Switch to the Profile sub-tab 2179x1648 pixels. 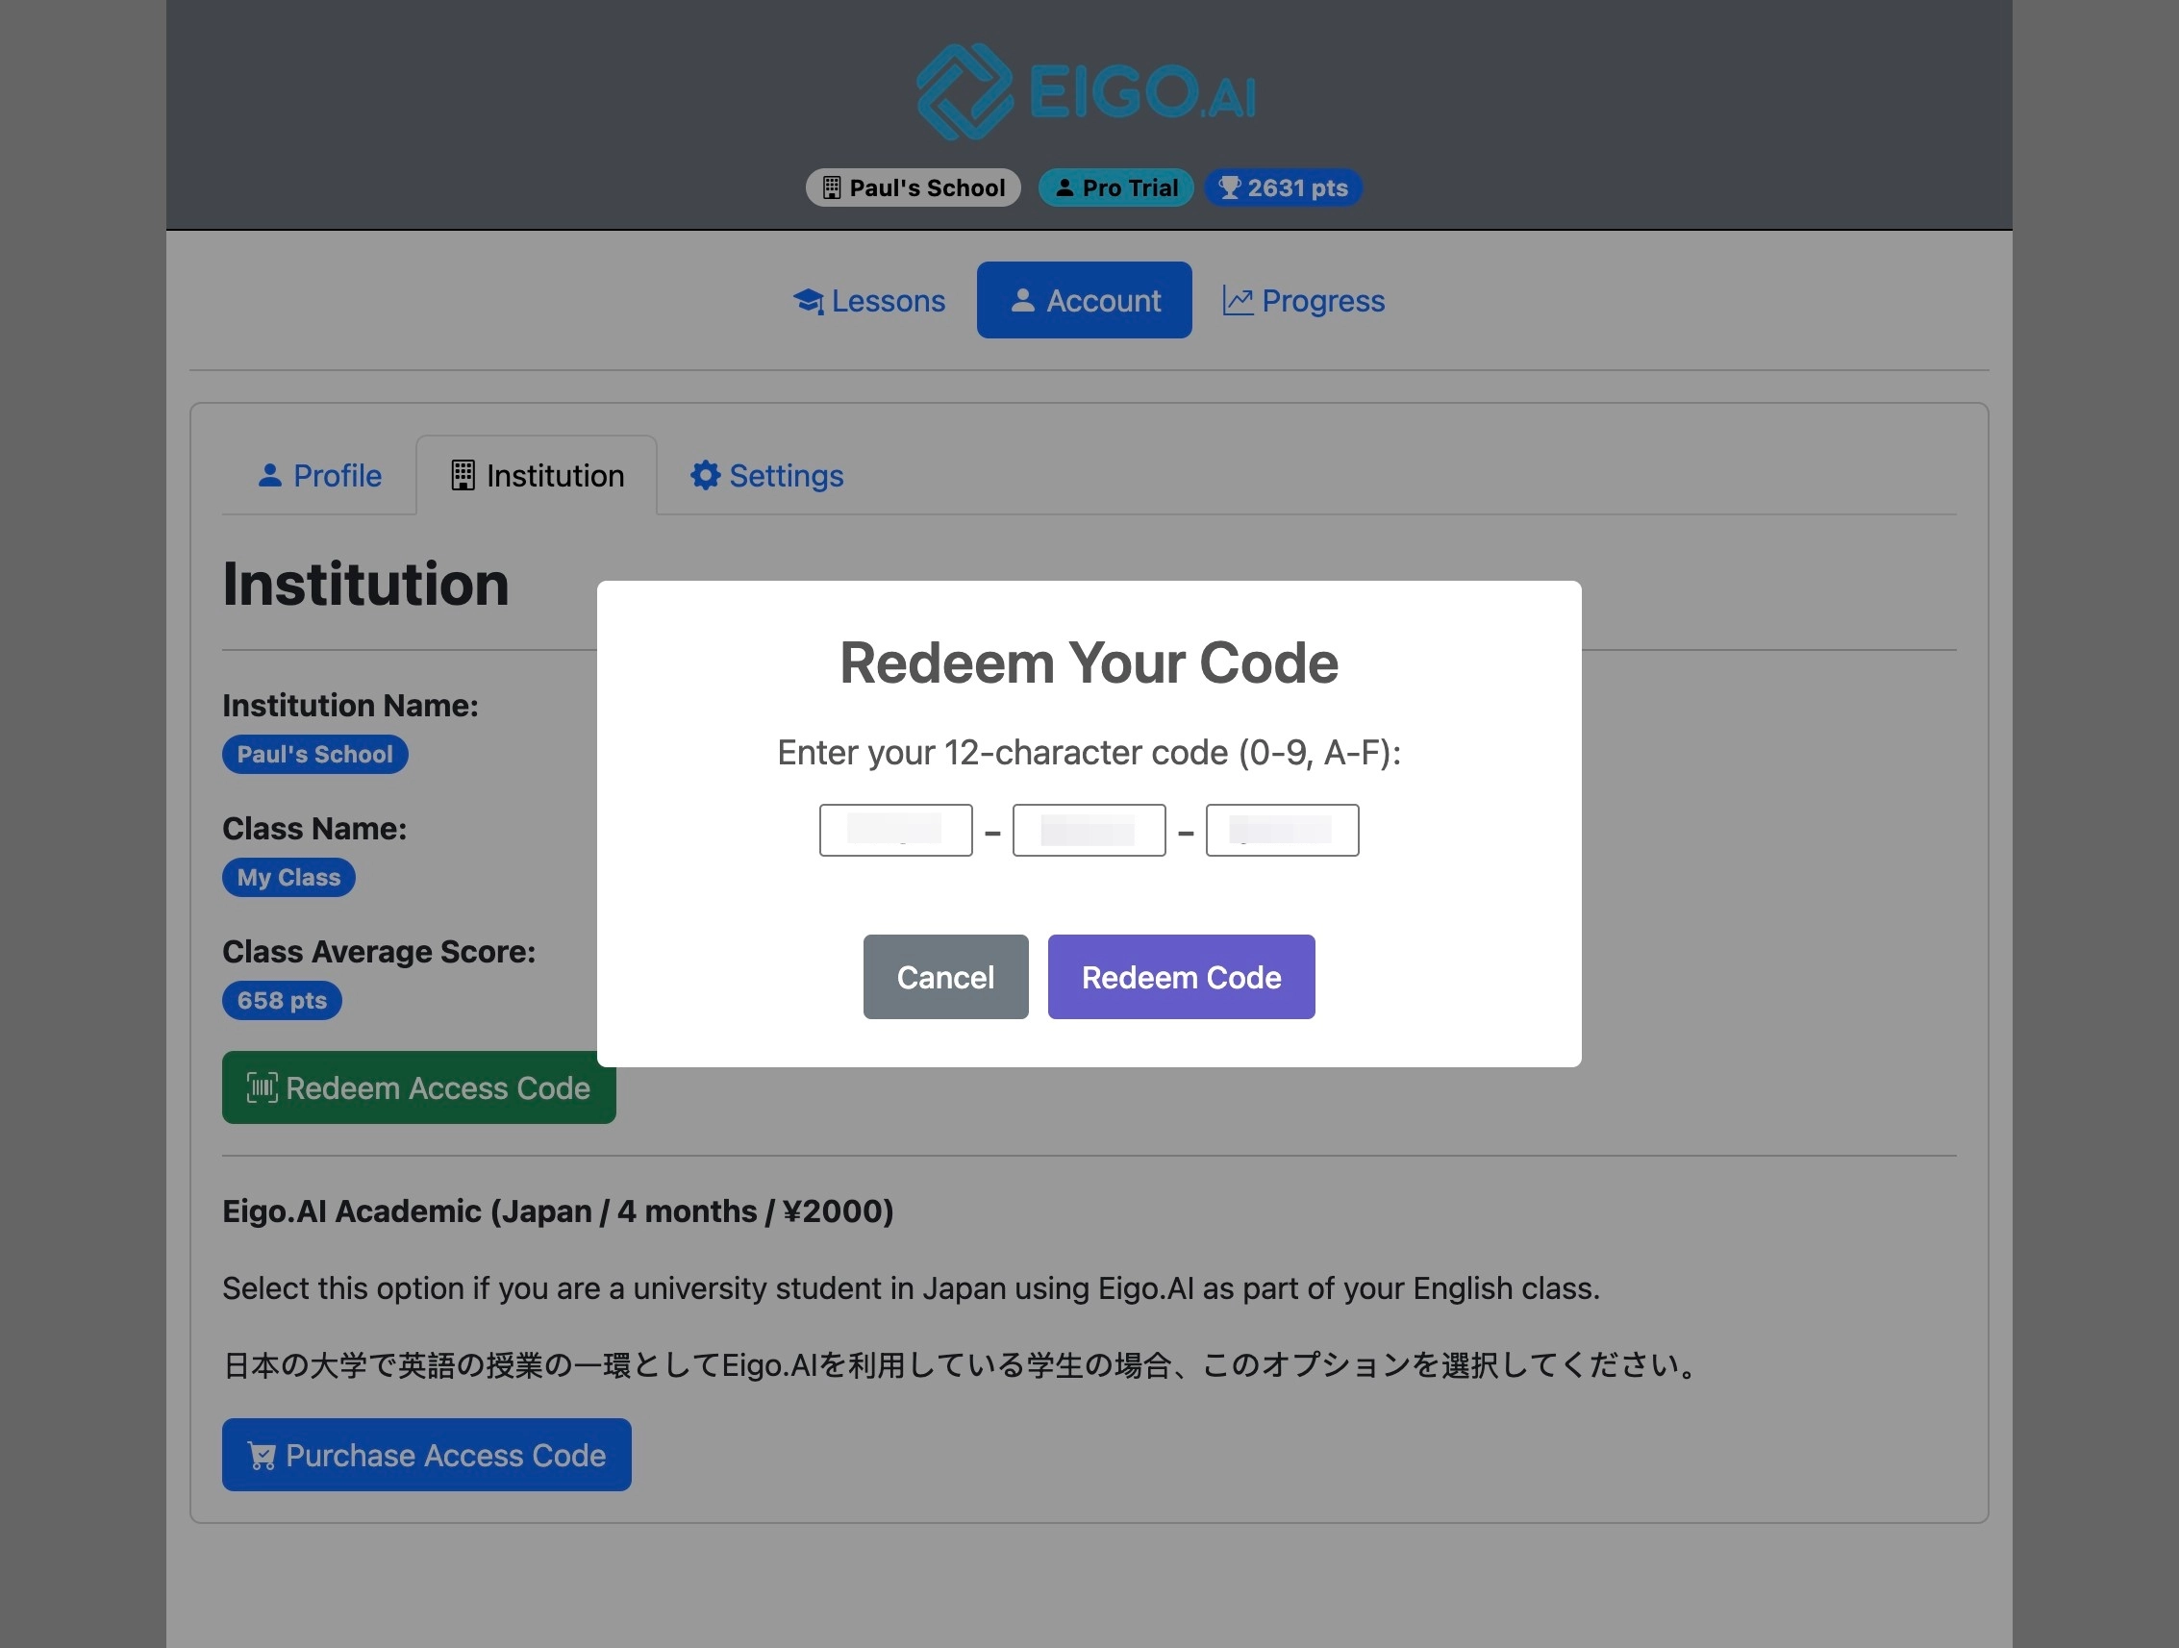(319, 476)
